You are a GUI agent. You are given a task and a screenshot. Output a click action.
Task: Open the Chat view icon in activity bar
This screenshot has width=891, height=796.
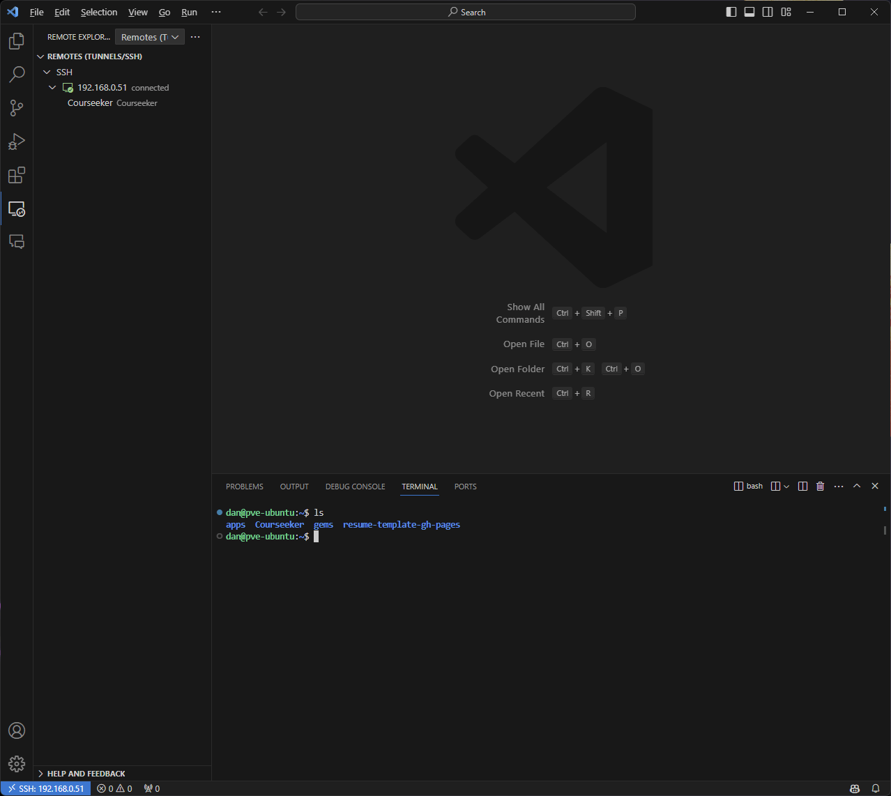(x=17, y=242)
